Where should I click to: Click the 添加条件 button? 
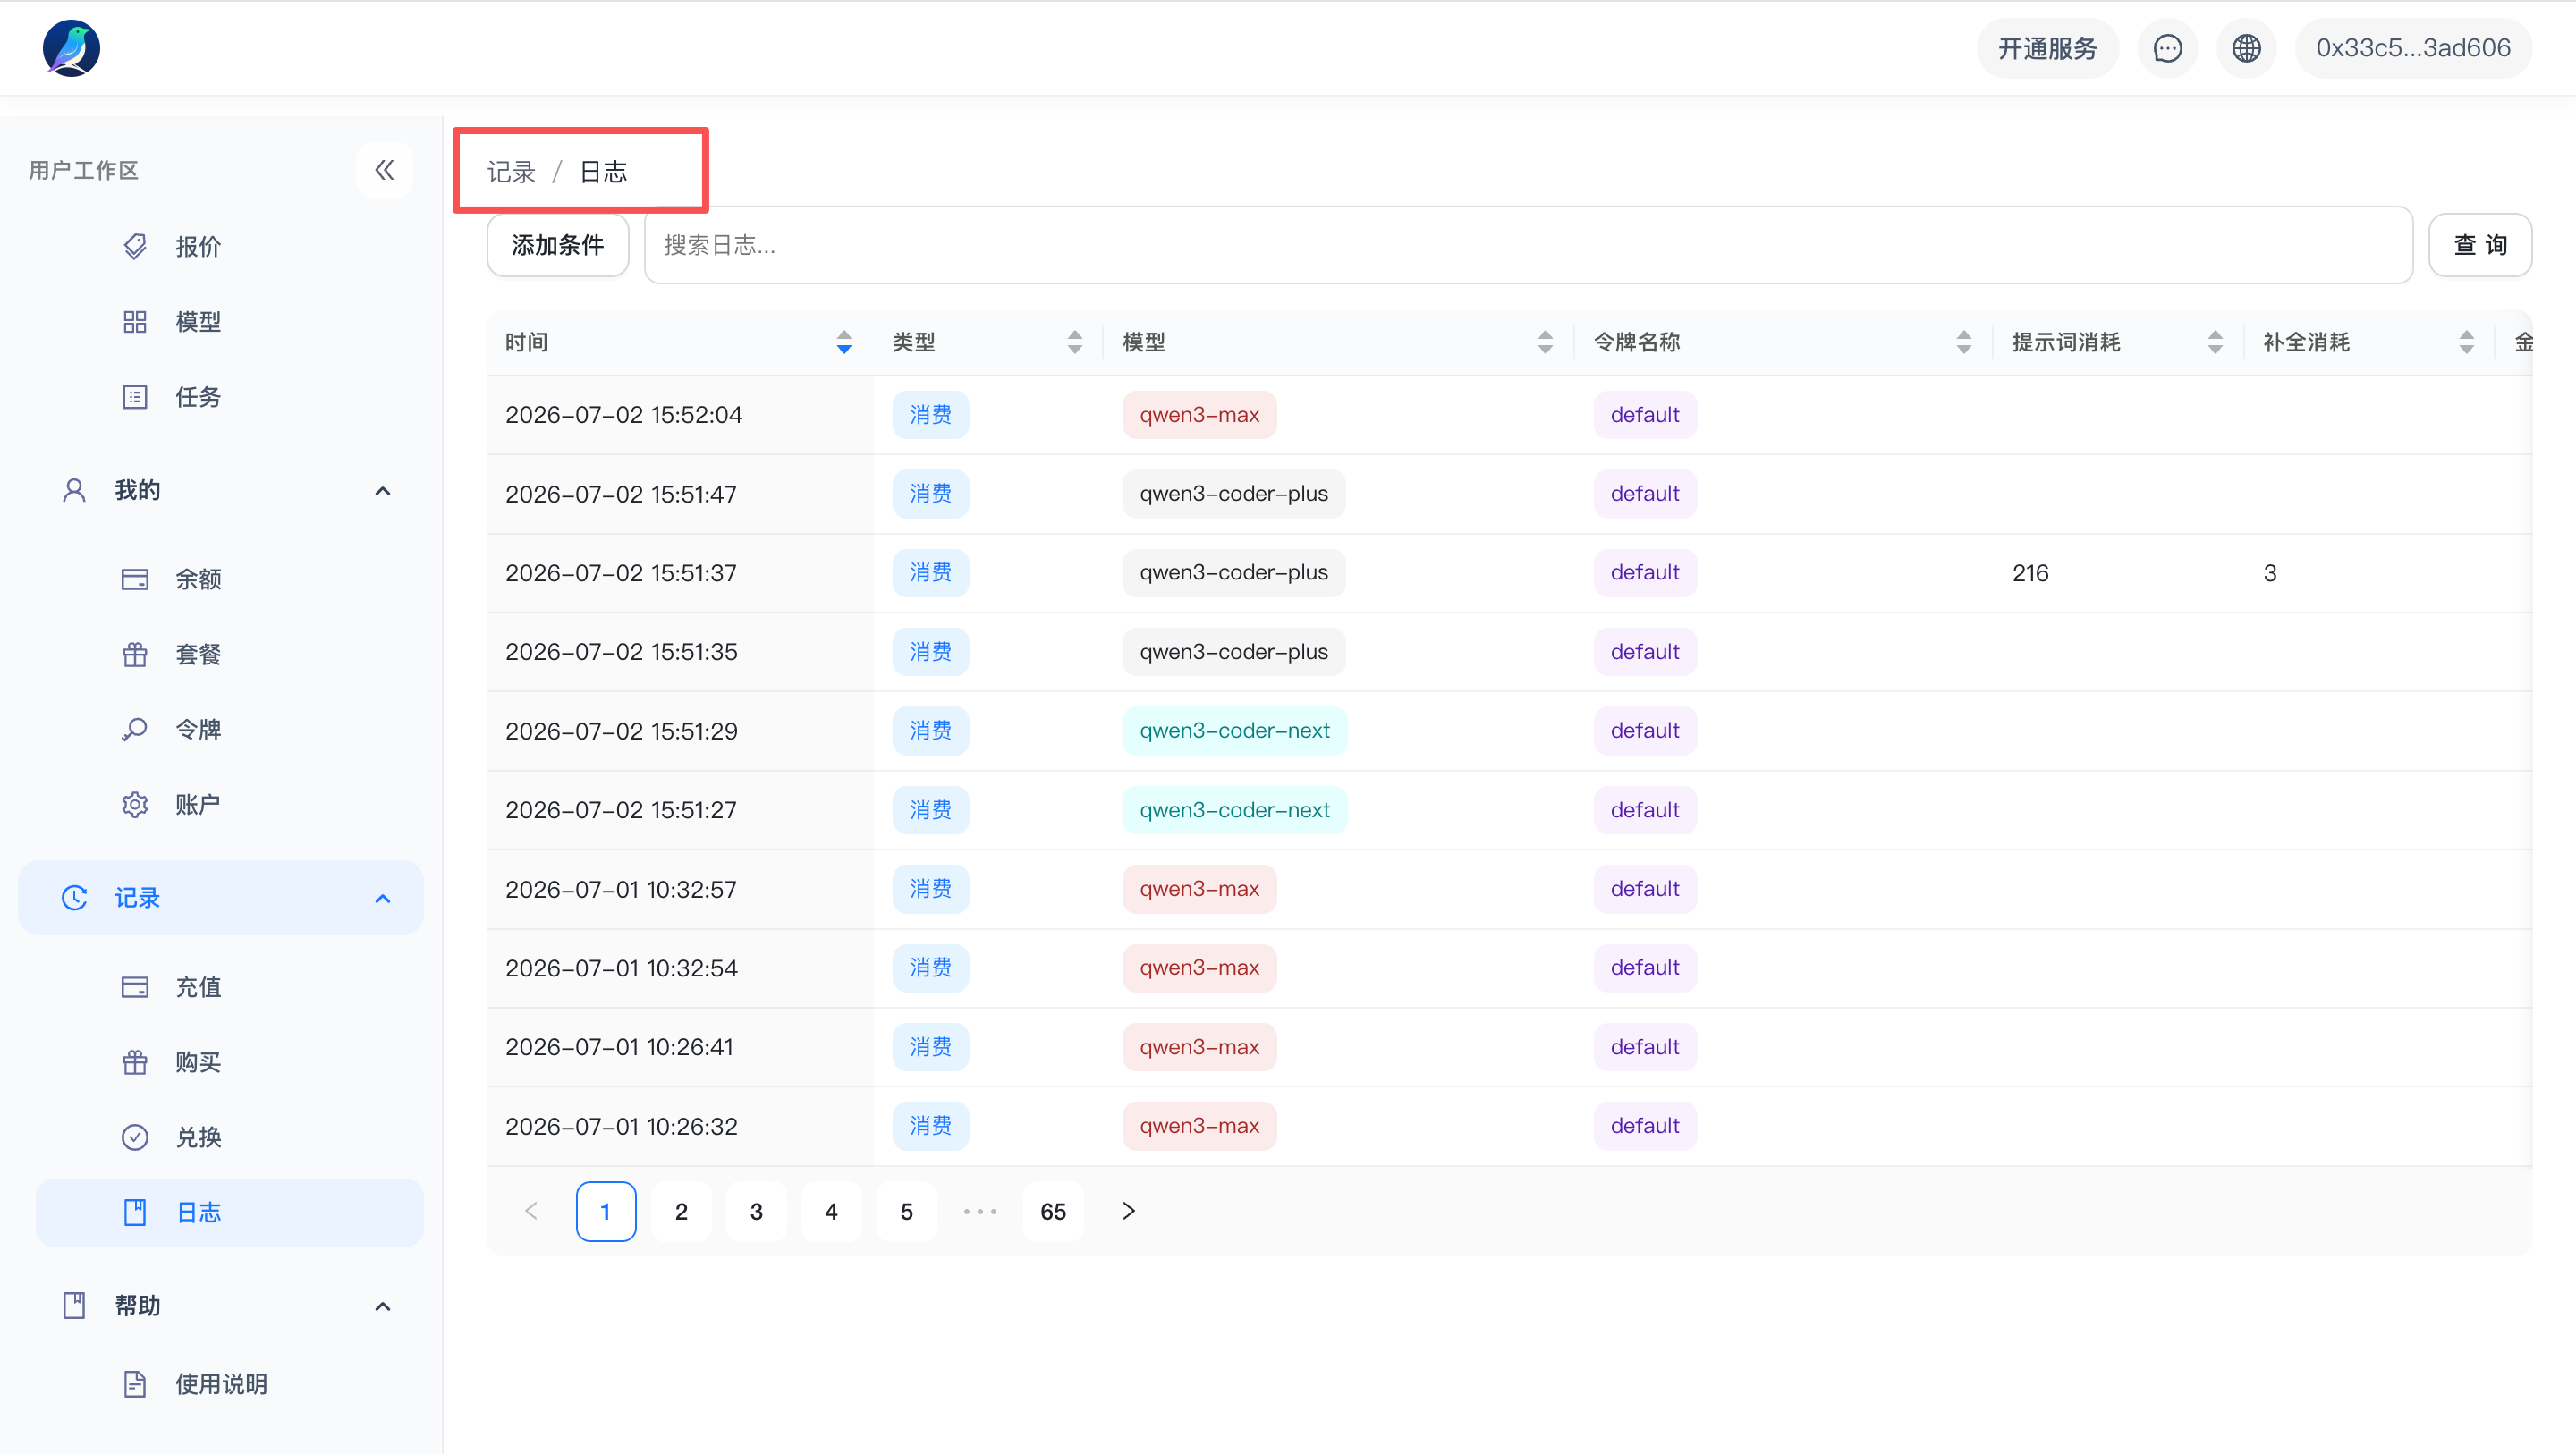coord(558,245)
